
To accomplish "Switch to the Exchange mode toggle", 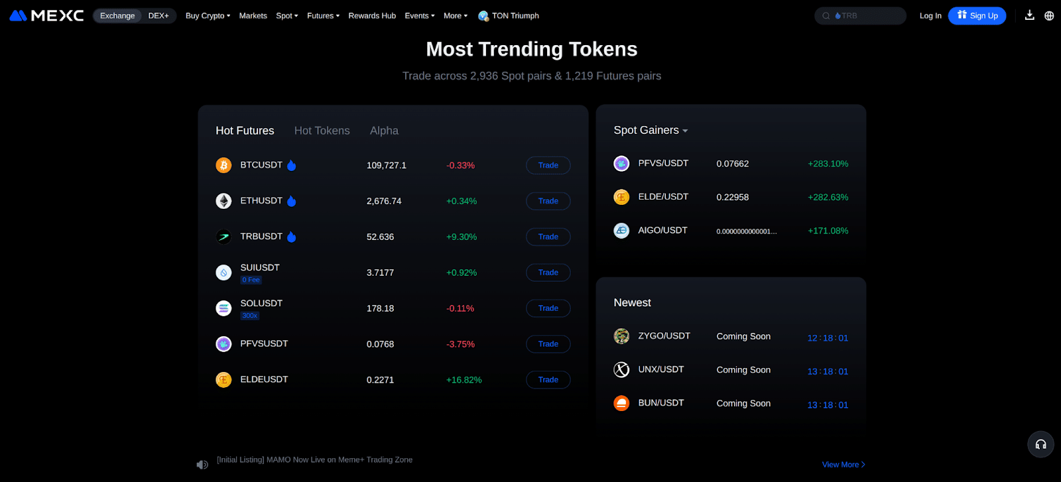I will [x=117, y=16].
